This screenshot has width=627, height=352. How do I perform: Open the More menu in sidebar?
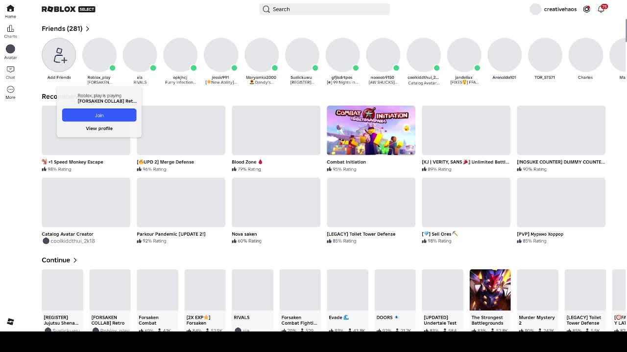pos(10,92)
